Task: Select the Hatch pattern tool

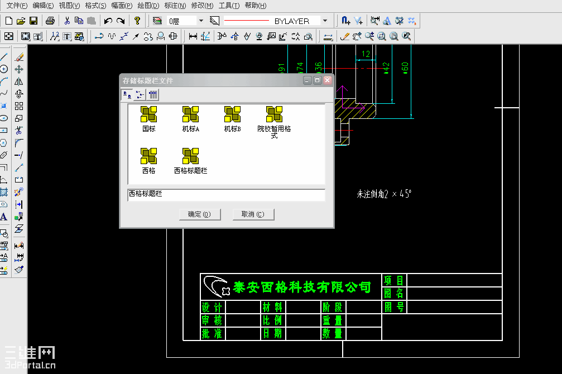Action: pos(4,192)
